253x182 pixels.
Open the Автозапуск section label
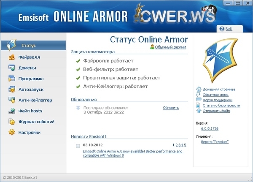click(31, 90)
